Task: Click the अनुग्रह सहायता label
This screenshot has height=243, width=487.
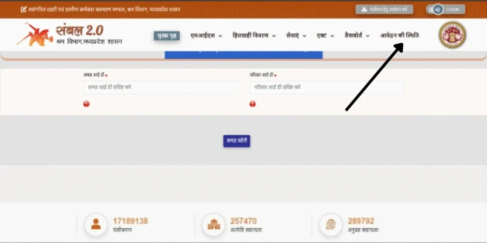Action: click(363, 230)
